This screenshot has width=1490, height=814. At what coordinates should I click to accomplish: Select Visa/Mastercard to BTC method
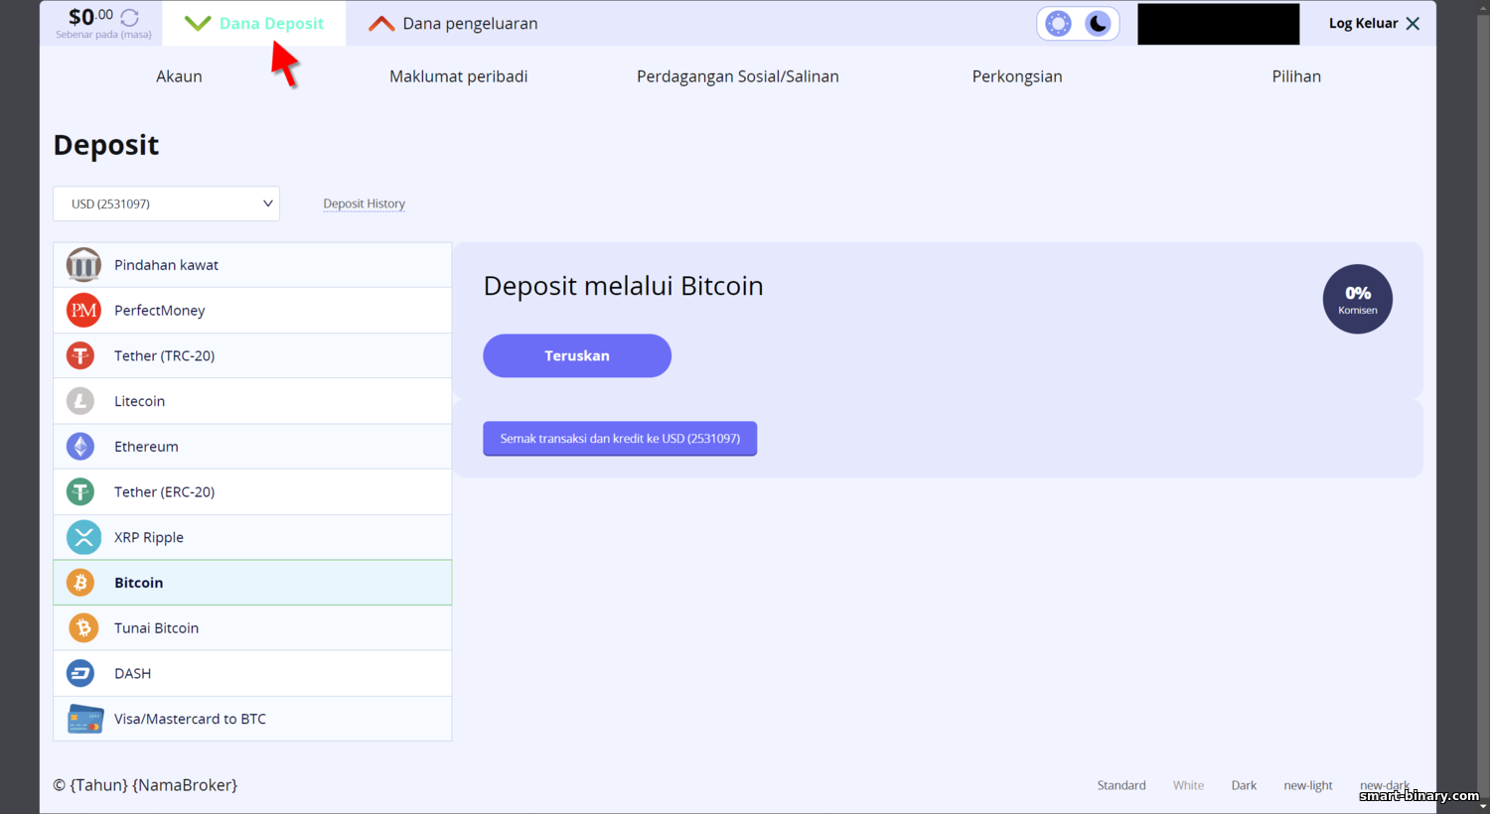tap(252, 719)
